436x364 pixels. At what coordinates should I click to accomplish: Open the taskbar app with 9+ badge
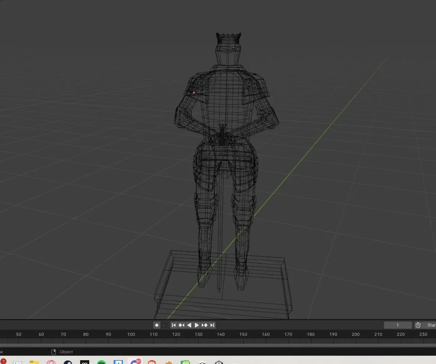click(x=136, y=362)
